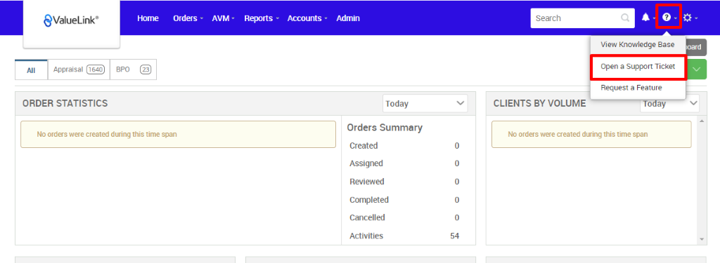Screen dimensions: 720x263
Task: Click the Orders Summary heading
Action: (385, 128)
